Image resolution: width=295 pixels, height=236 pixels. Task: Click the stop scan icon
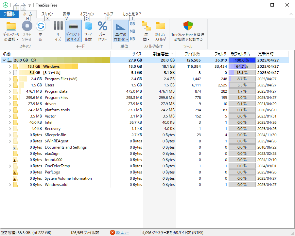[x=27, y=26]
